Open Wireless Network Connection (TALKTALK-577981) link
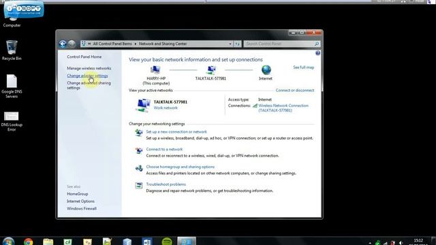This screenshot has height=245, width=436. (x=283, y=108)
